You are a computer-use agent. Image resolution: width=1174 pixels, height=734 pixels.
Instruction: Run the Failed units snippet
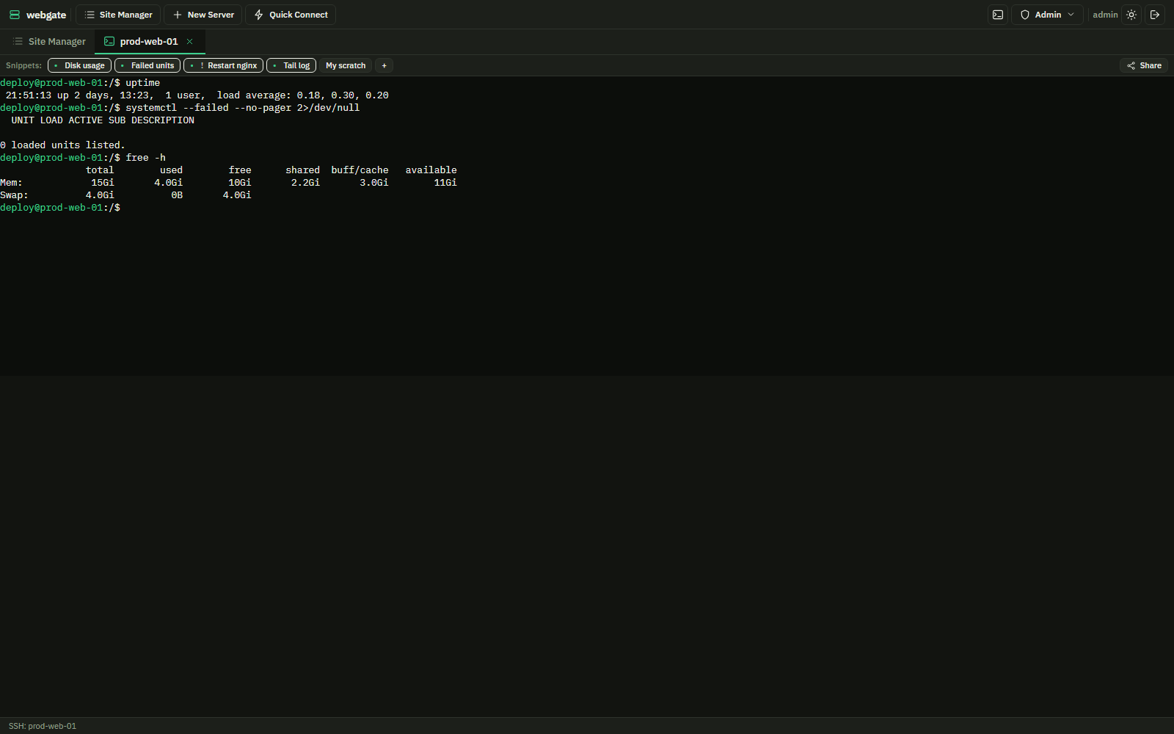[147, 65]
